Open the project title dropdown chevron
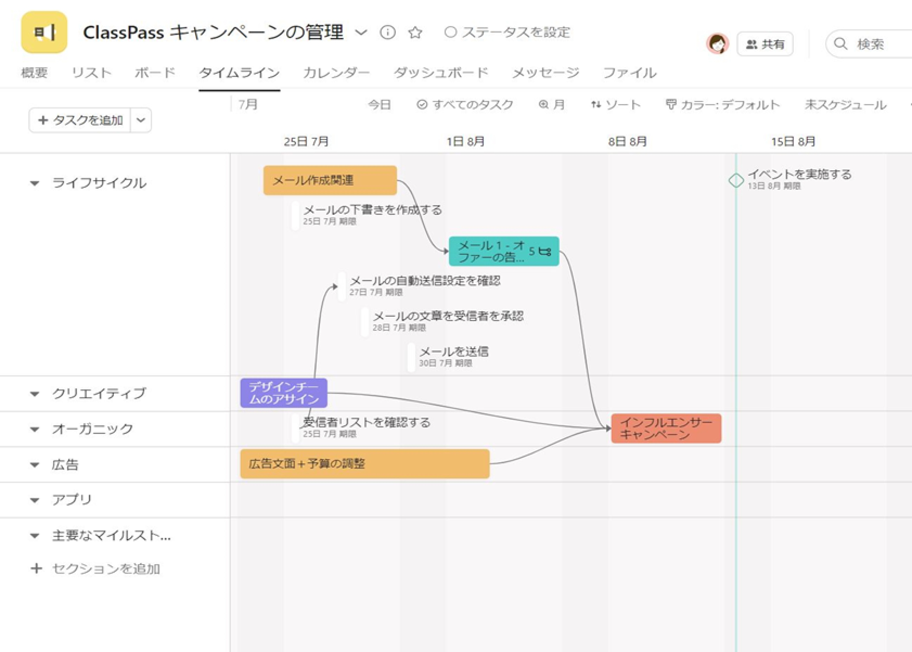 (x=361, y=33)
